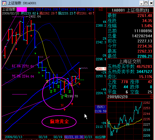The image size is (155, 140).
Task: Click the red N marker in circle
Action: coord(62,105)
